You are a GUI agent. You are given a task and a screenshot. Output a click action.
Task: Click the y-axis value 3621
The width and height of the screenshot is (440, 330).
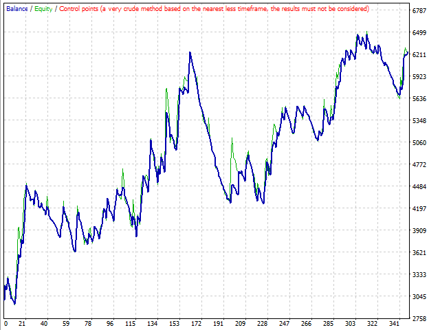[419, 252]
